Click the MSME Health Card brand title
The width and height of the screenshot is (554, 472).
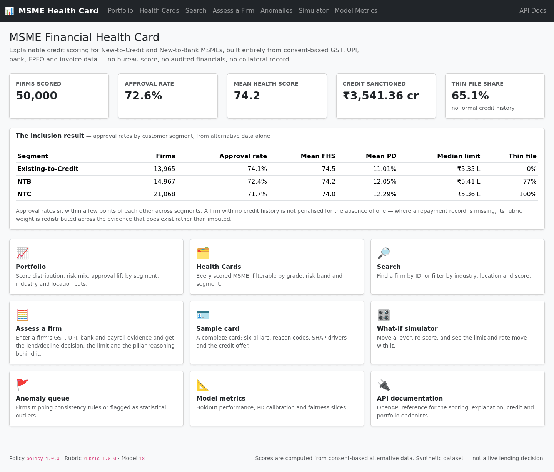click(x=58, y=11)
